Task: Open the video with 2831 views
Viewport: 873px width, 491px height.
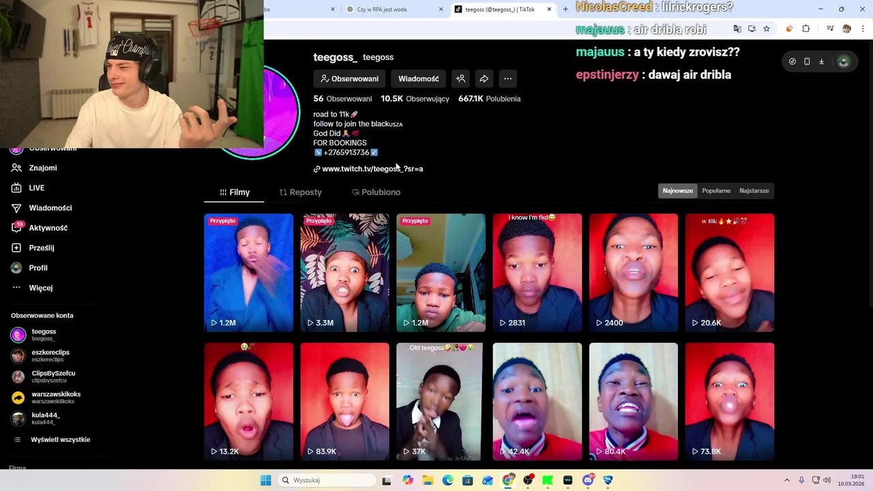Action: point(537,273)
